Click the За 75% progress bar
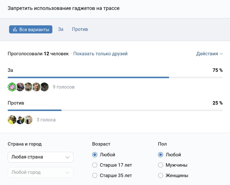The width and height of the screenshot is (230, 185). tap(115, 77)
